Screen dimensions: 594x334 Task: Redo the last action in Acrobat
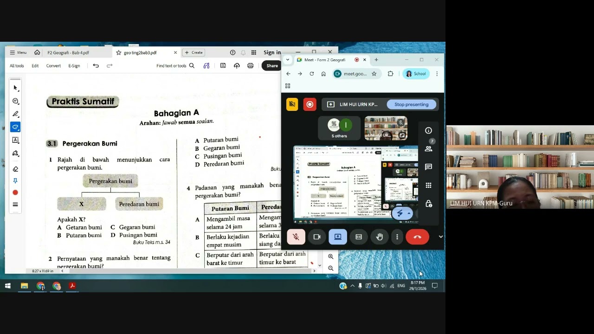(x=110, y=65)
